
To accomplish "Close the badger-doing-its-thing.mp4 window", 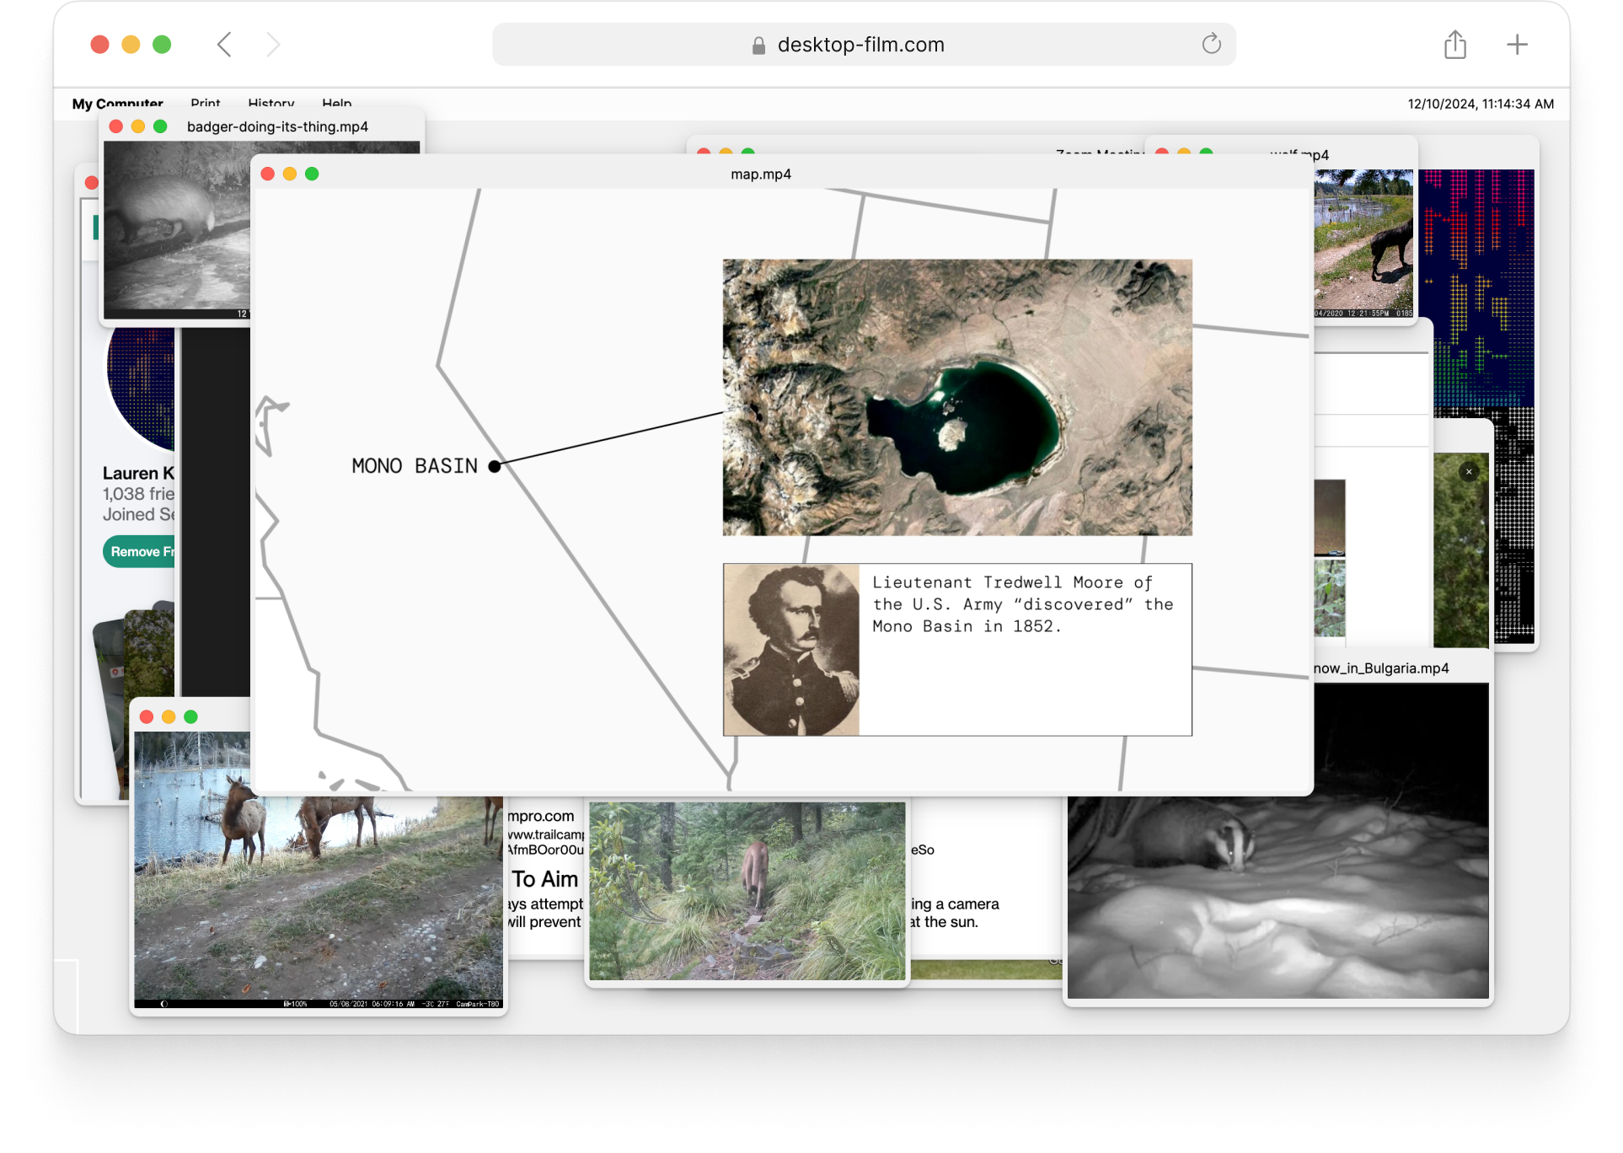I will click(x=116, y=126).
